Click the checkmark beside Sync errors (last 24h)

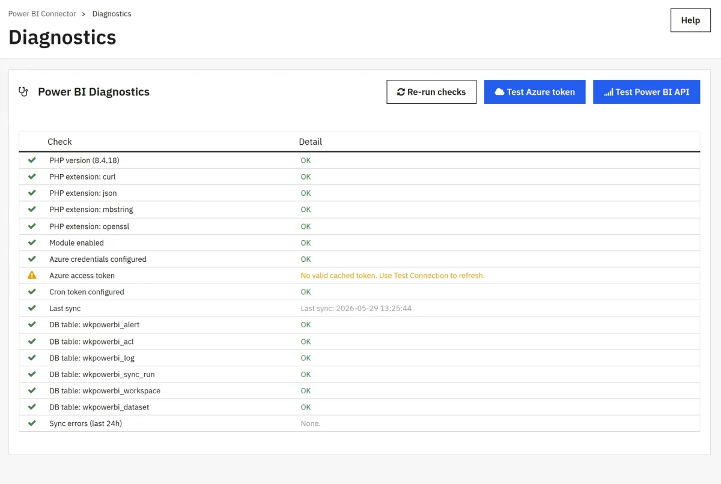[x=32, y=423]
